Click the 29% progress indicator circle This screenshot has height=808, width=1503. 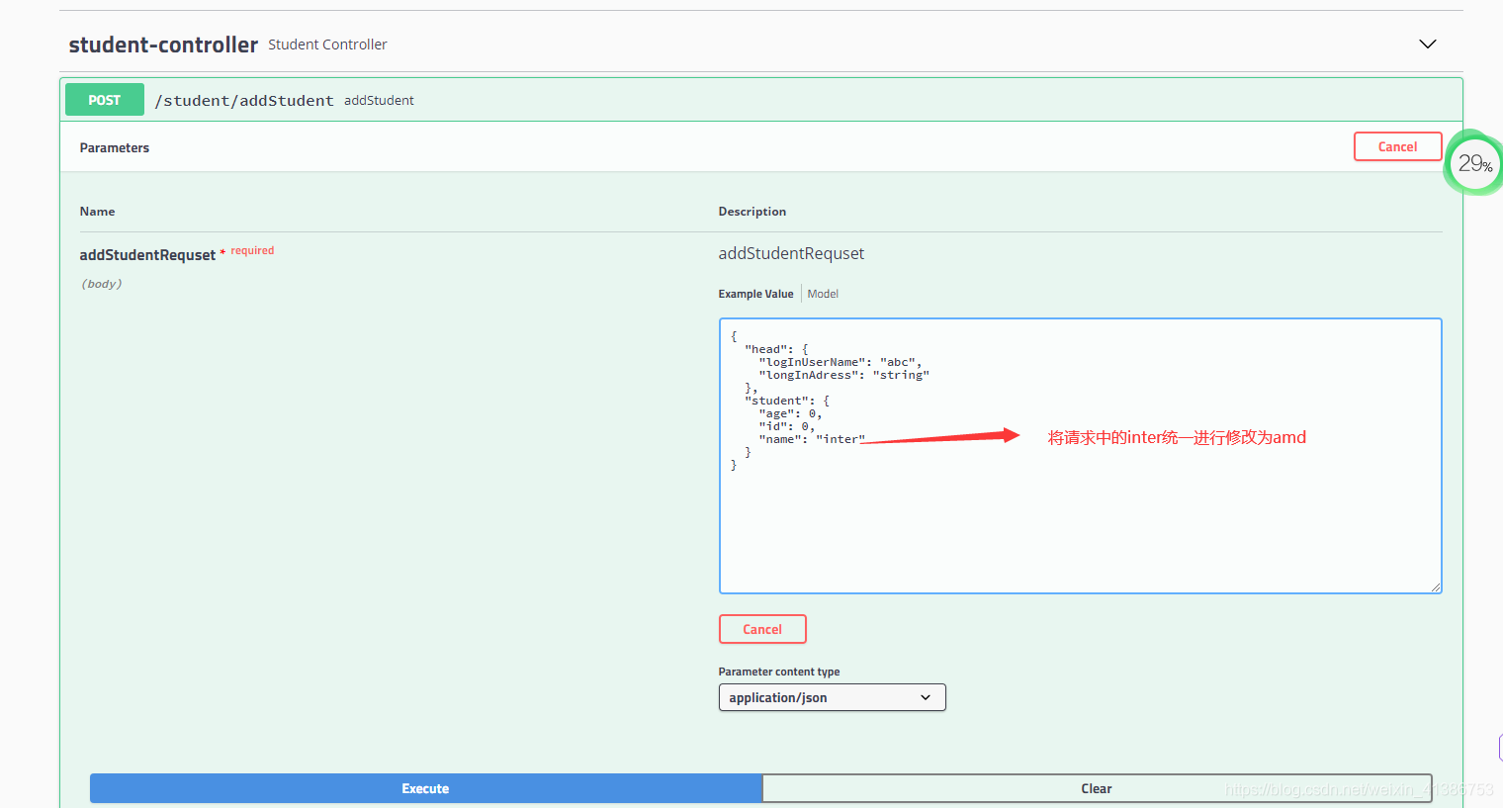pos(1472,162)
